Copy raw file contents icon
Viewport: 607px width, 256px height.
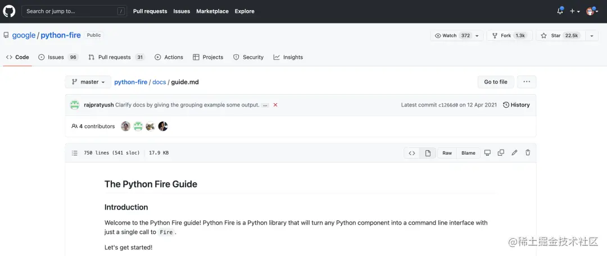(x=501, y=153)
